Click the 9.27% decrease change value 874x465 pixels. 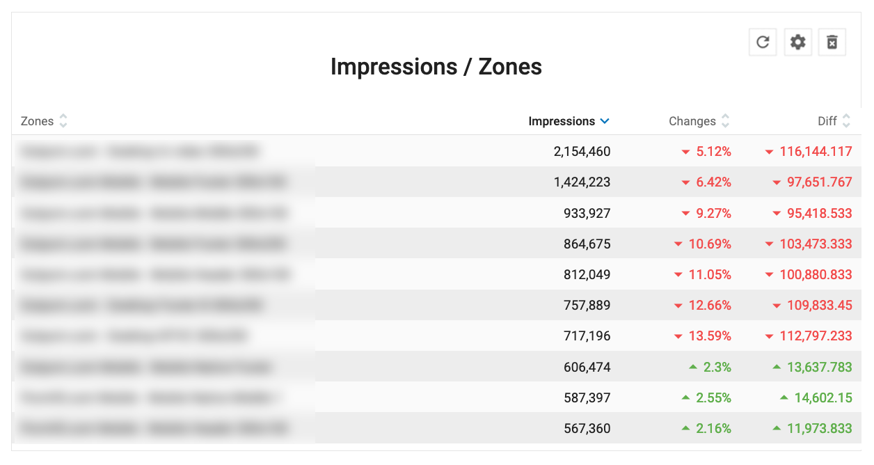pyautogui.click(x=713, y=213)
